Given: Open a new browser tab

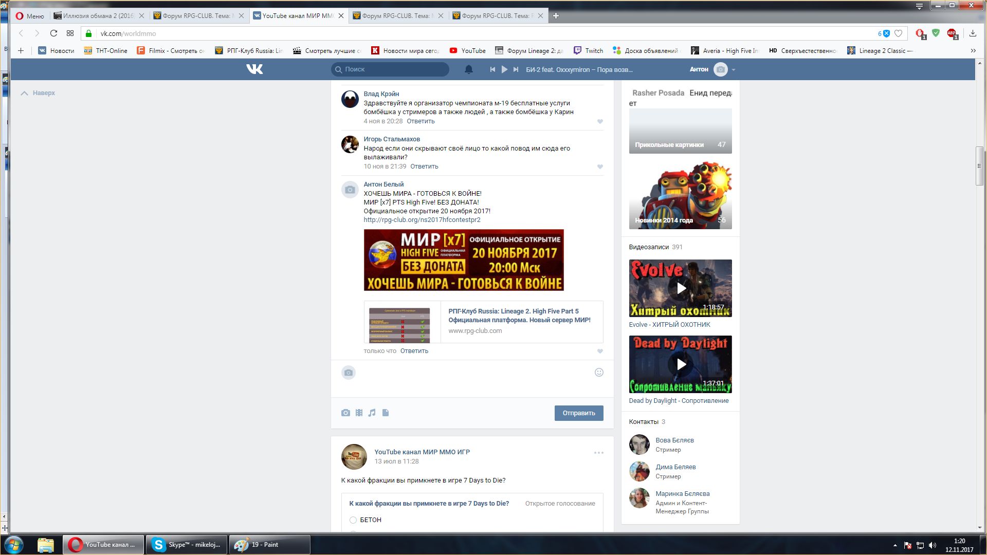Looking at the screenshot, I should 556,16.
